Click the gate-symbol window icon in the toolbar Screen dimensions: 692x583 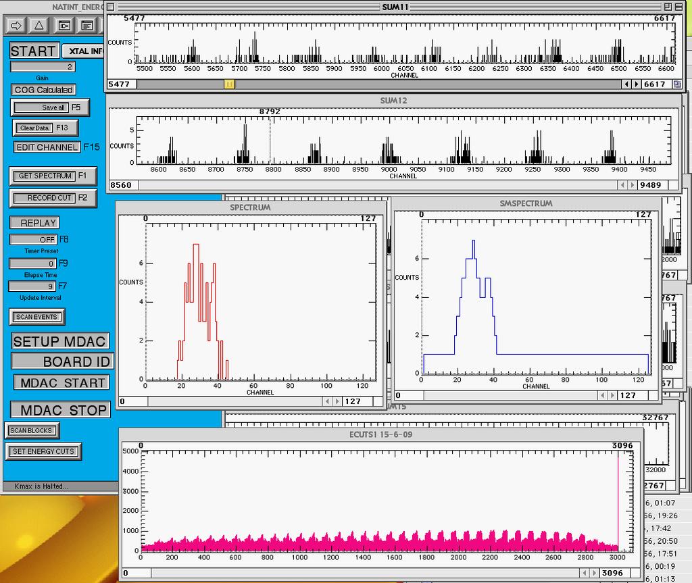coord(64,26)
